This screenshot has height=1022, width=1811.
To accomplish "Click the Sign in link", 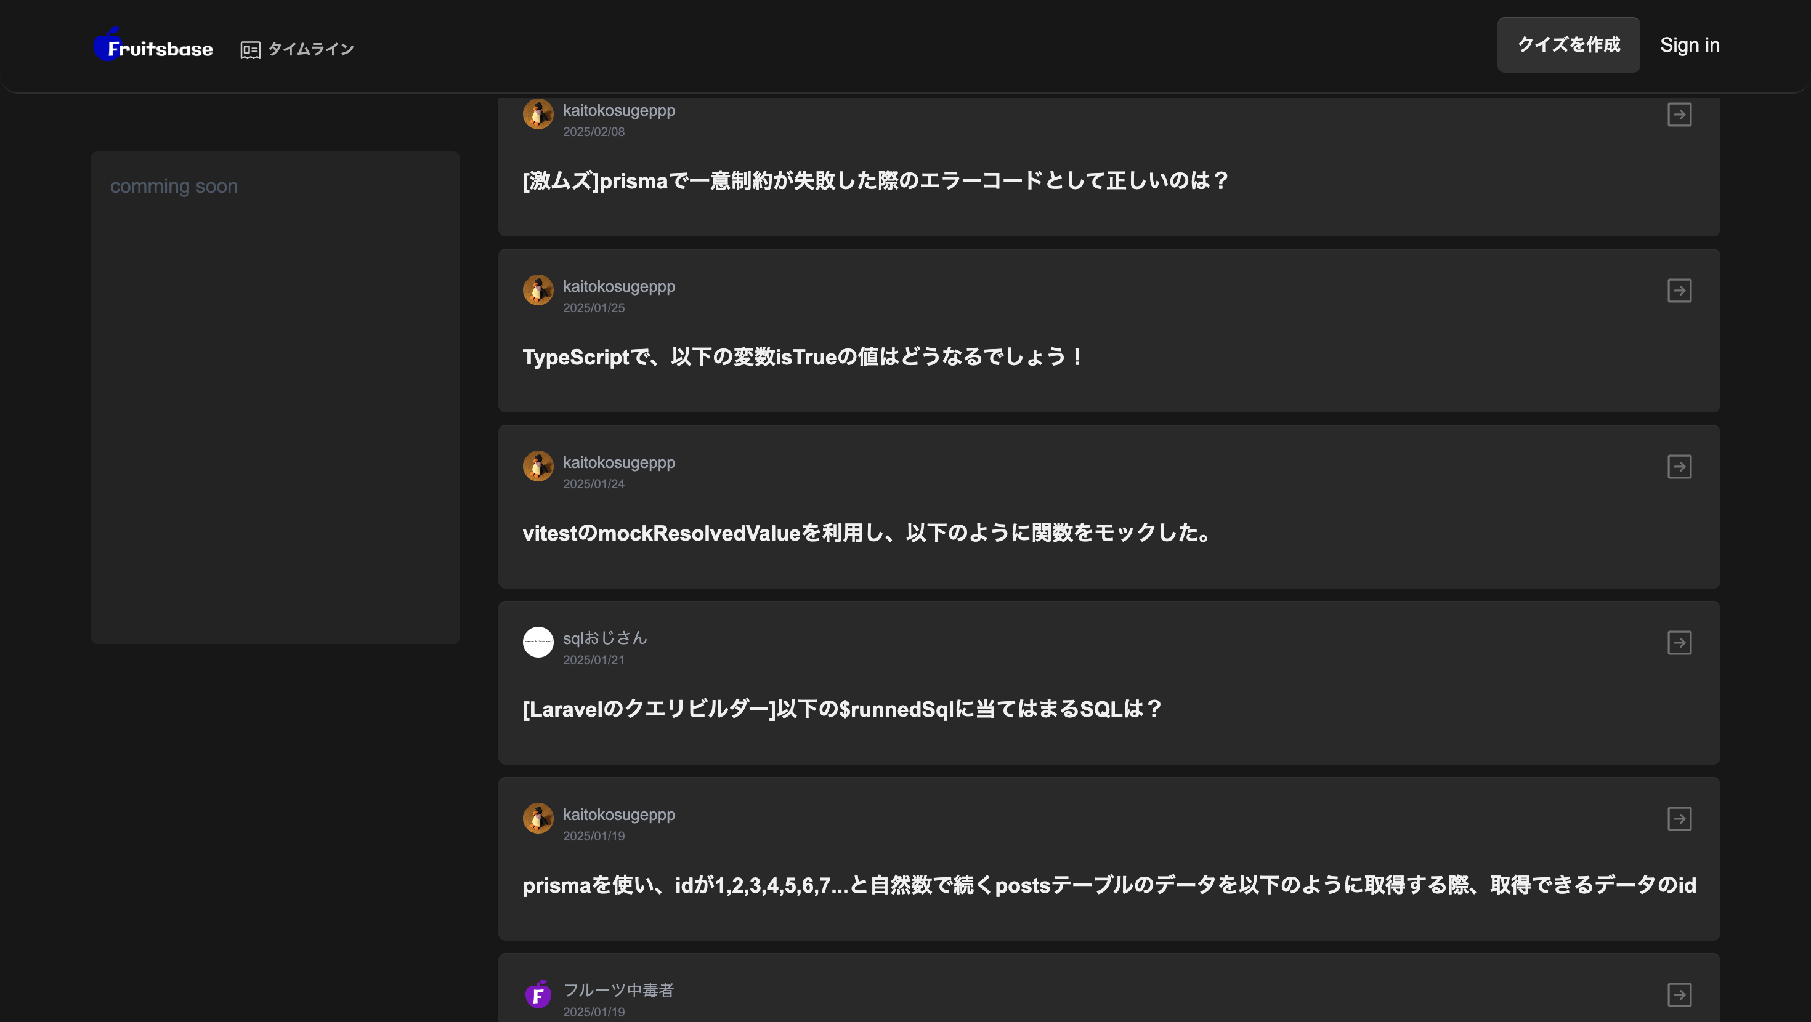I will (1690, 45).
